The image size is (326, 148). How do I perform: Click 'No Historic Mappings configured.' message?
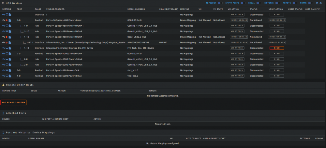tap(163, 143)
